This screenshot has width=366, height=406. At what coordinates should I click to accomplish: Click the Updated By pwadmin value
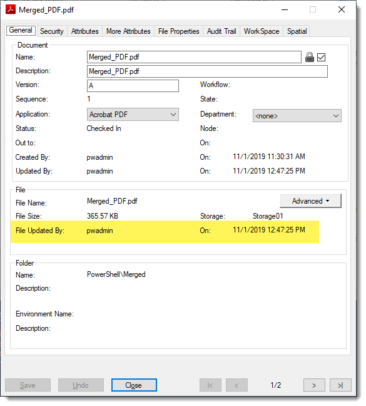click(x=99, y=171)
